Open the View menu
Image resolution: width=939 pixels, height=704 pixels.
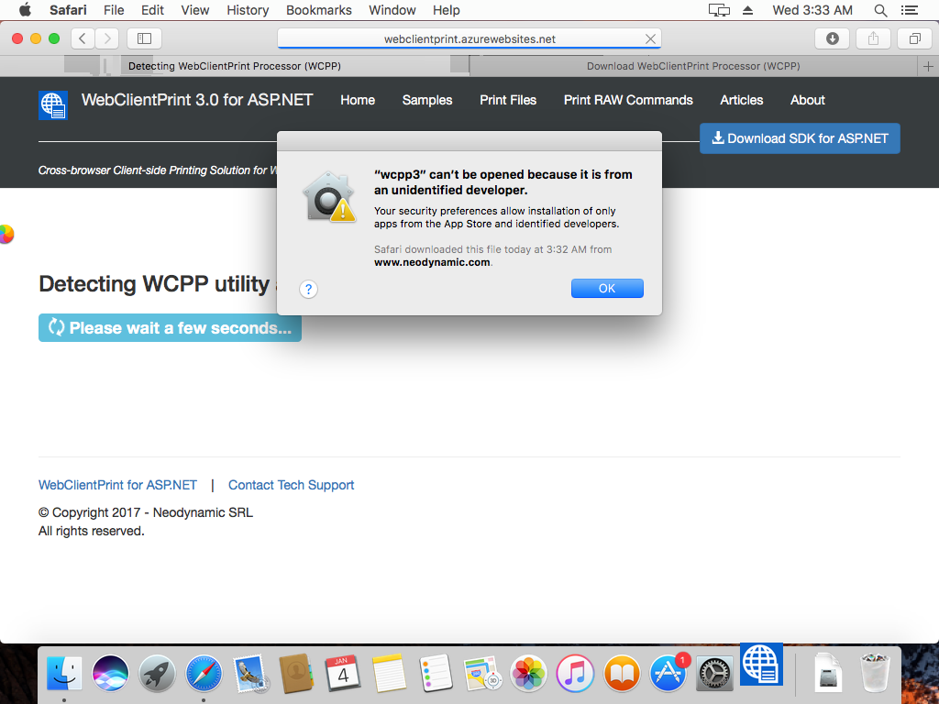point(195,10)
